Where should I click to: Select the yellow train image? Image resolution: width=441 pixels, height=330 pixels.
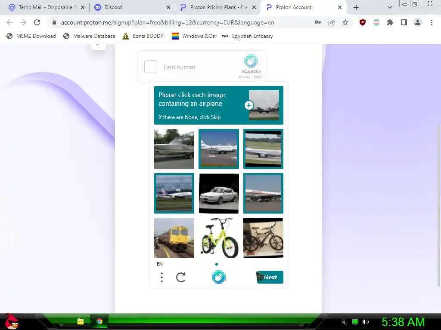tap(174, 238)
